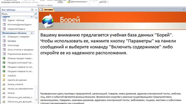This screenshot has height=104, width=186.
Task: Click 'Сохраненные операции импорта' in the ribbon
Action: coord(10,1)
